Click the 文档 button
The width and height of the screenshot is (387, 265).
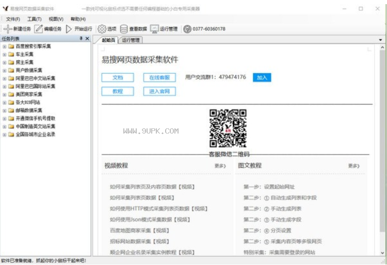click(118, 77)
